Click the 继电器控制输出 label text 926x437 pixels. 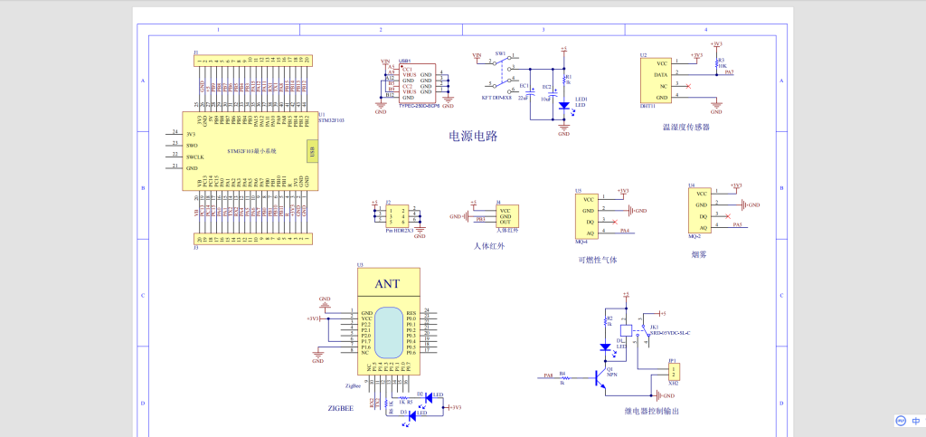(651, 411)
